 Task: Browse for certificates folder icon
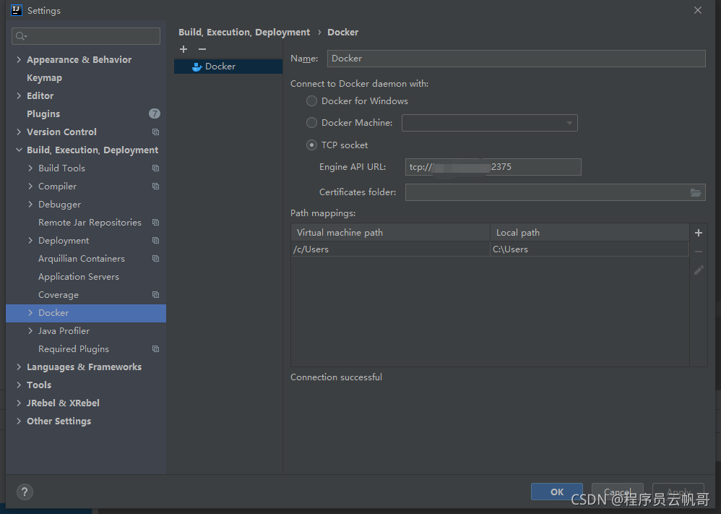tap(696, 192)
